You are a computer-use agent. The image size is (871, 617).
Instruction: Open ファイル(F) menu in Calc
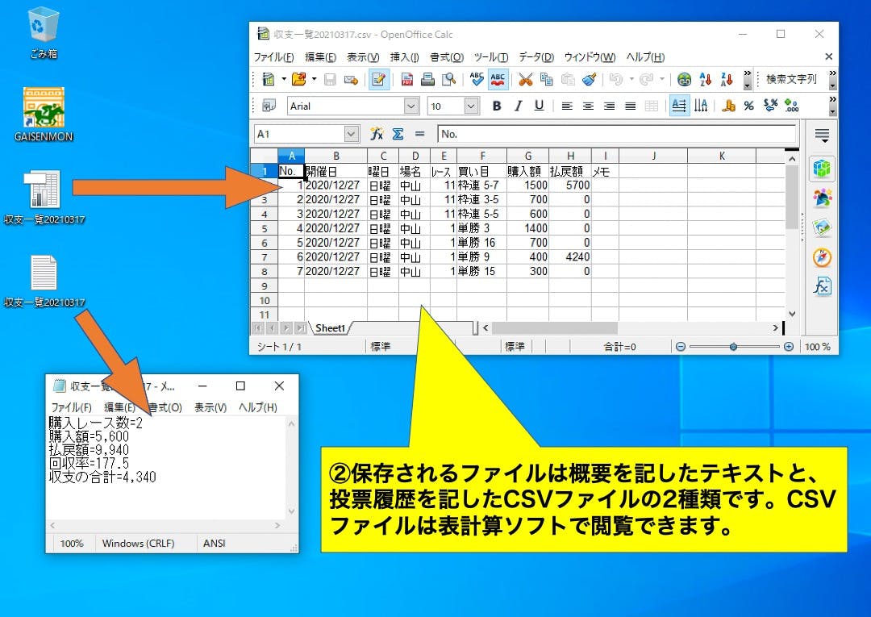[x=273, y=57]
